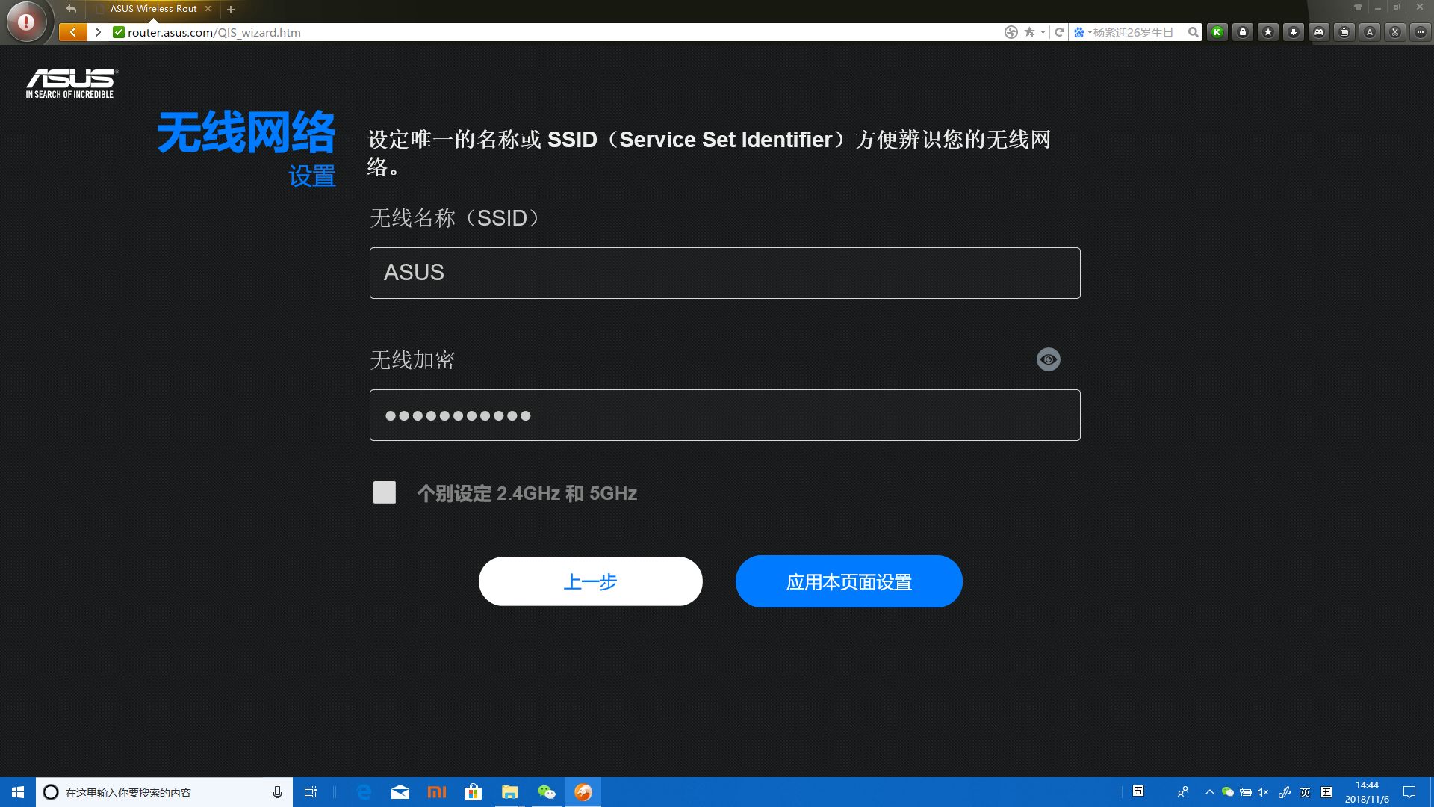Open WeChat from the Windows taskbar
1434x807 pixels.
[546, 792]
